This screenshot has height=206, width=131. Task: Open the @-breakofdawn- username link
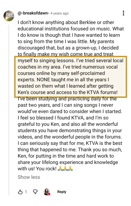coord(33,13)
